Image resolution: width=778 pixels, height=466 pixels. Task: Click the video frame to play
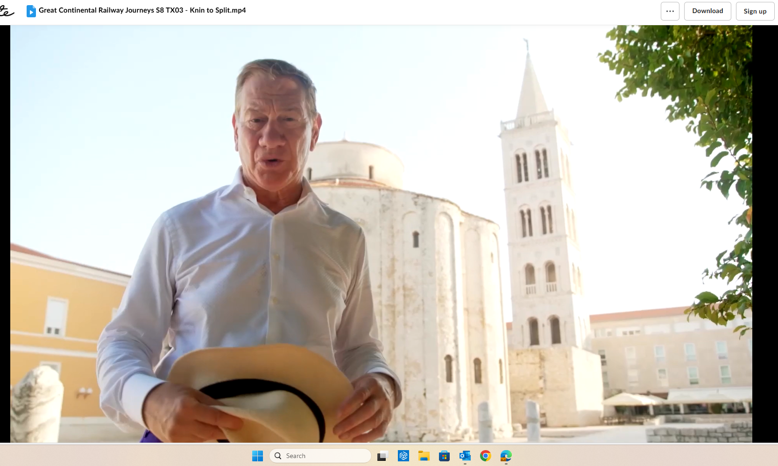(381, 233)
